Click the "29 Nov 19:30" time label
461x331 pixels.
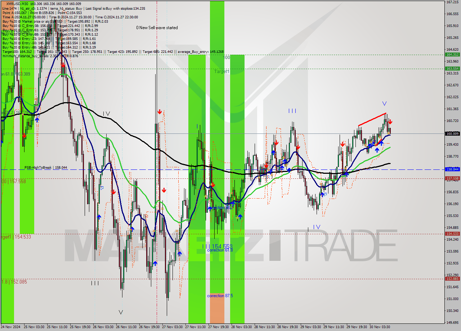click(357, 327)
